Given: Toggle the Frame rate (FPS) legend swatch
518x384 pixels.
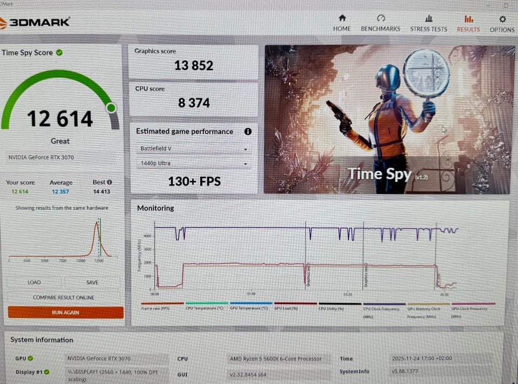Looking at the screenshot, I should 162,304.
